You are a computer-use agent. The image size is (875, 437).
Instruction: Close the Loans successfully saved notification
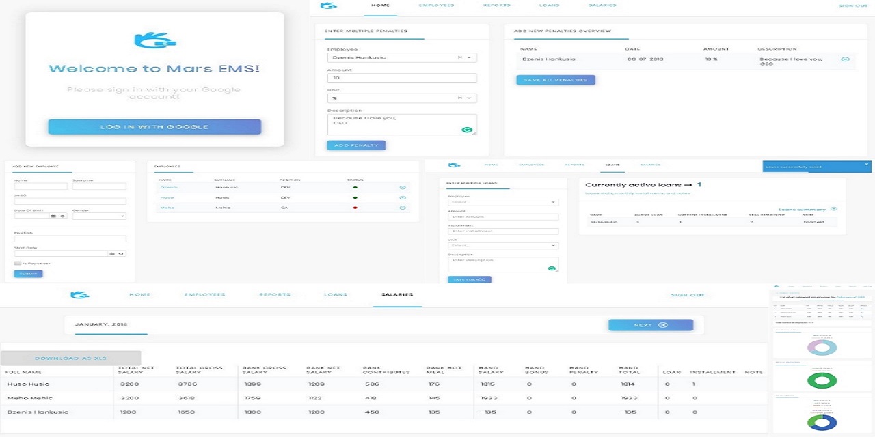coord(866,165)
